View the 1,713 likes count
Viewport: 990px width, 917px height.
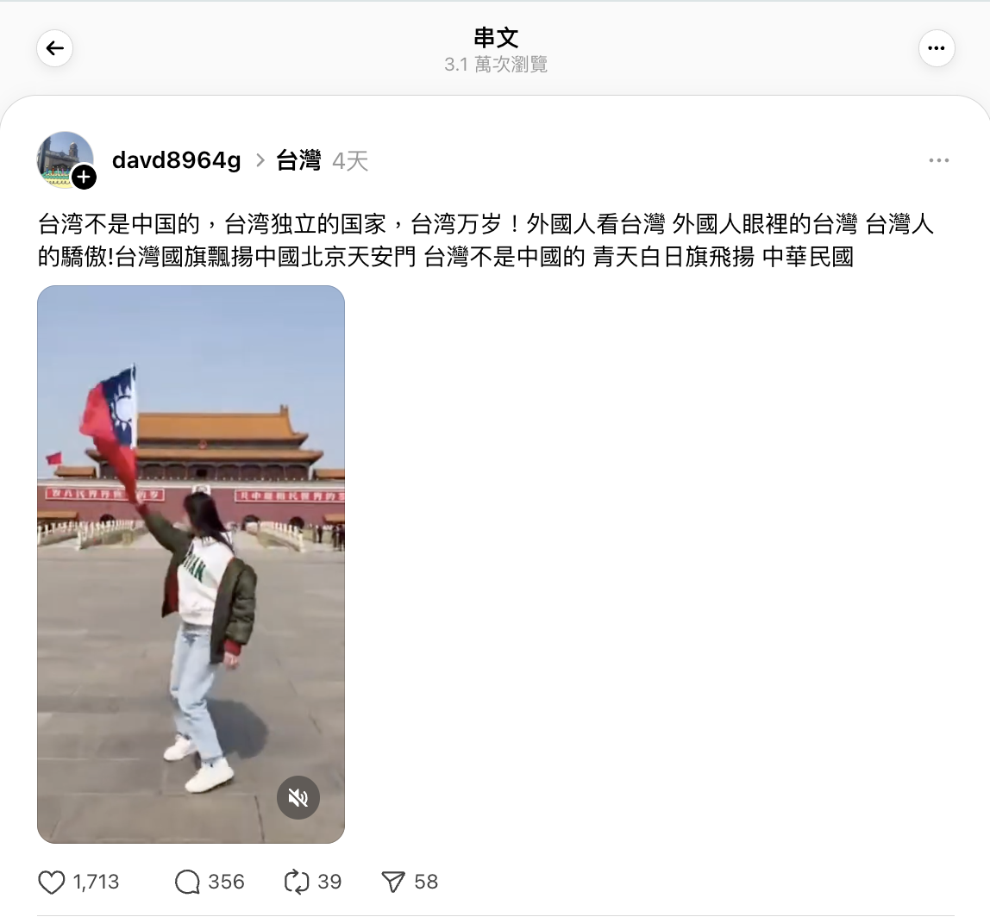tap(96, 882)
